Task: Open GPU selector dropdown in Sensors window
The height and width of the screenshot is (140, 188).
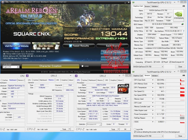Action: (x=148, y=136)
